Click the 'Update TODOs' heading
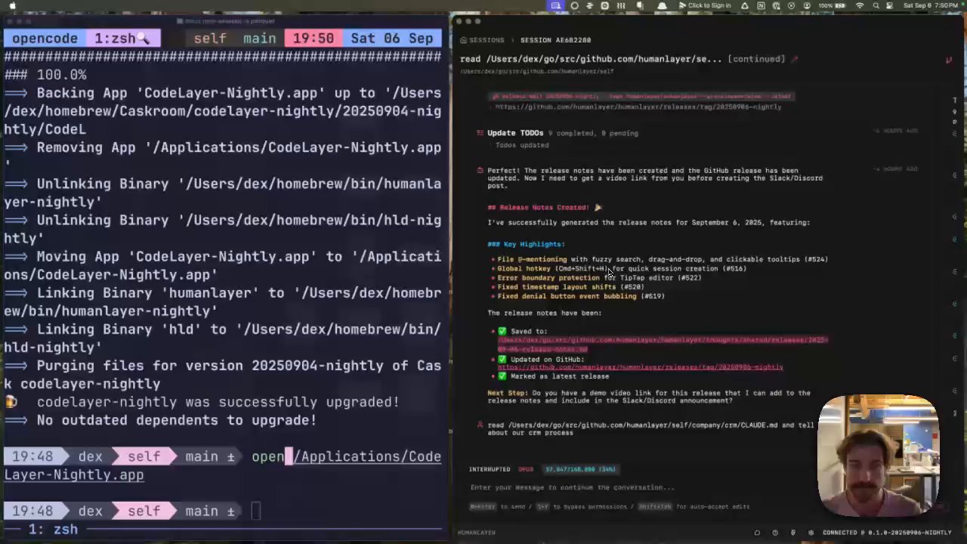967x544 pixels. (515, 133)
